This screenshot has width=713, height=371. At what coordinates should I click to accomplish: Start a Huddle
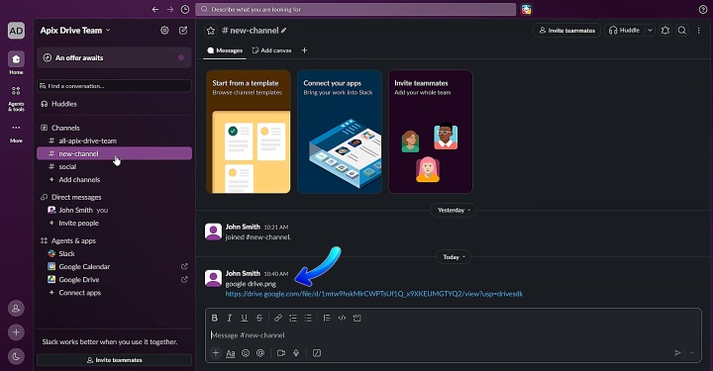625,30
